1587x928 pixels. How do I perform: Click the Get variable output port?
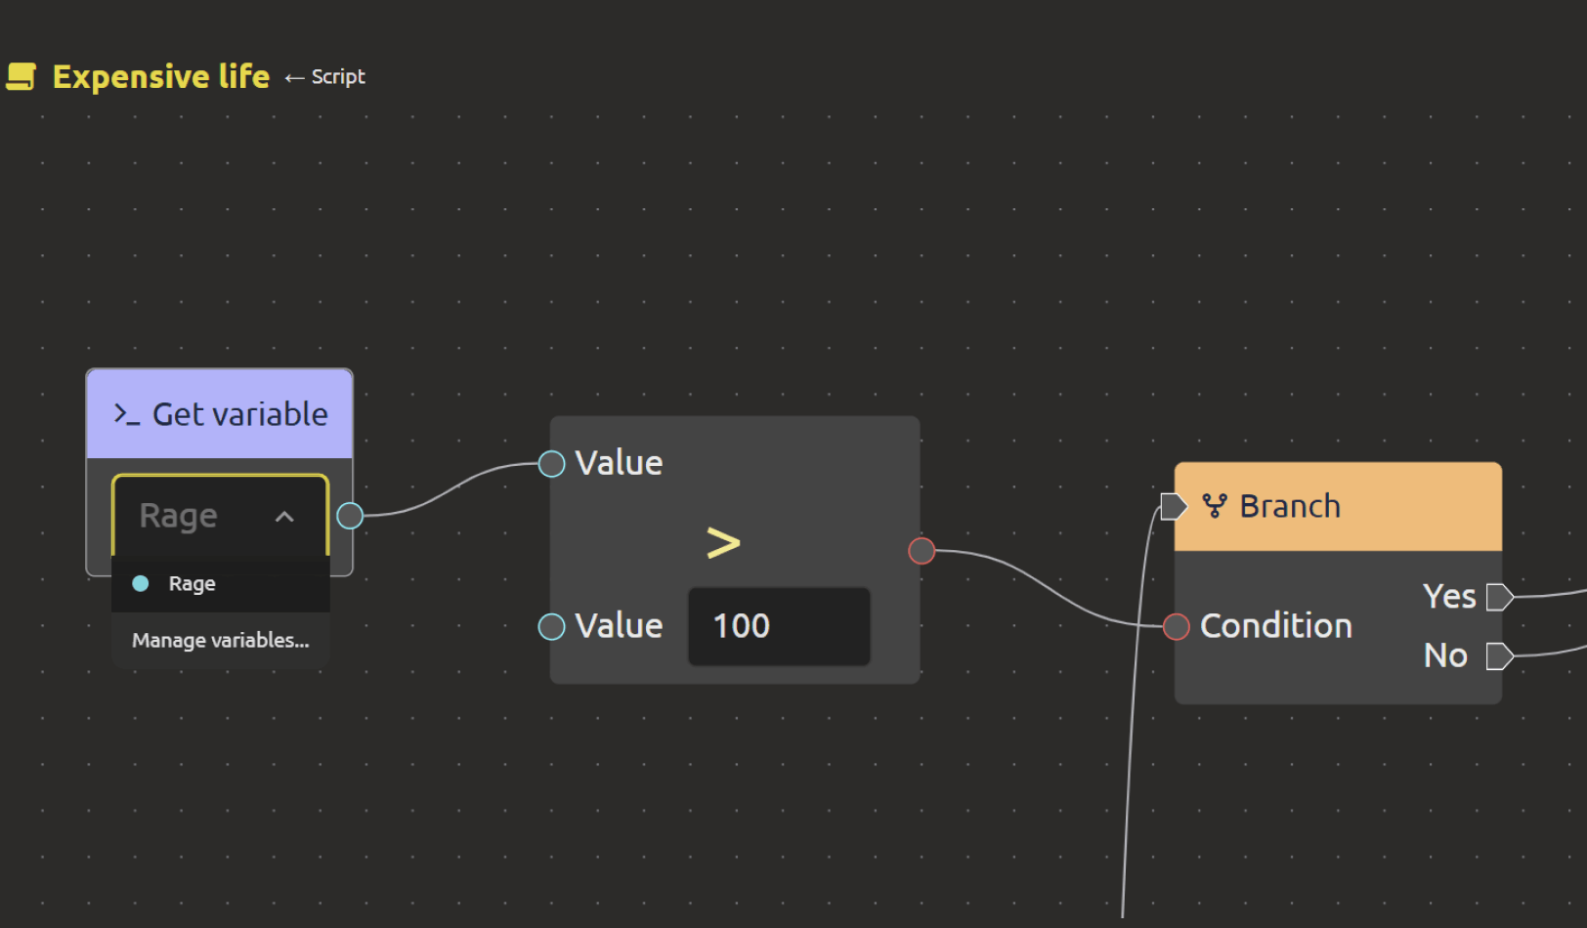[350, 516]
